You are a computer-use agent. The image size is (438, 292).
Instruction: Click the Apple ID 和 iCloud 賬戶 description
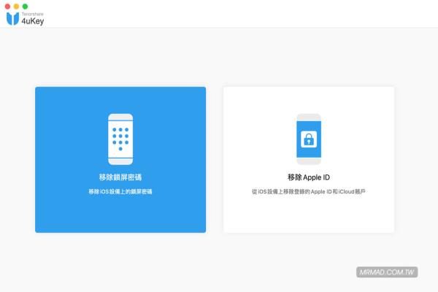(309, 192)
